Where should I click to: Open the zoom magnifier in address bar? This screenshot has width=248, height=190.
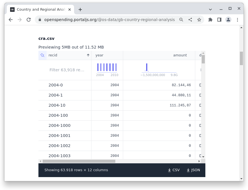181,20
